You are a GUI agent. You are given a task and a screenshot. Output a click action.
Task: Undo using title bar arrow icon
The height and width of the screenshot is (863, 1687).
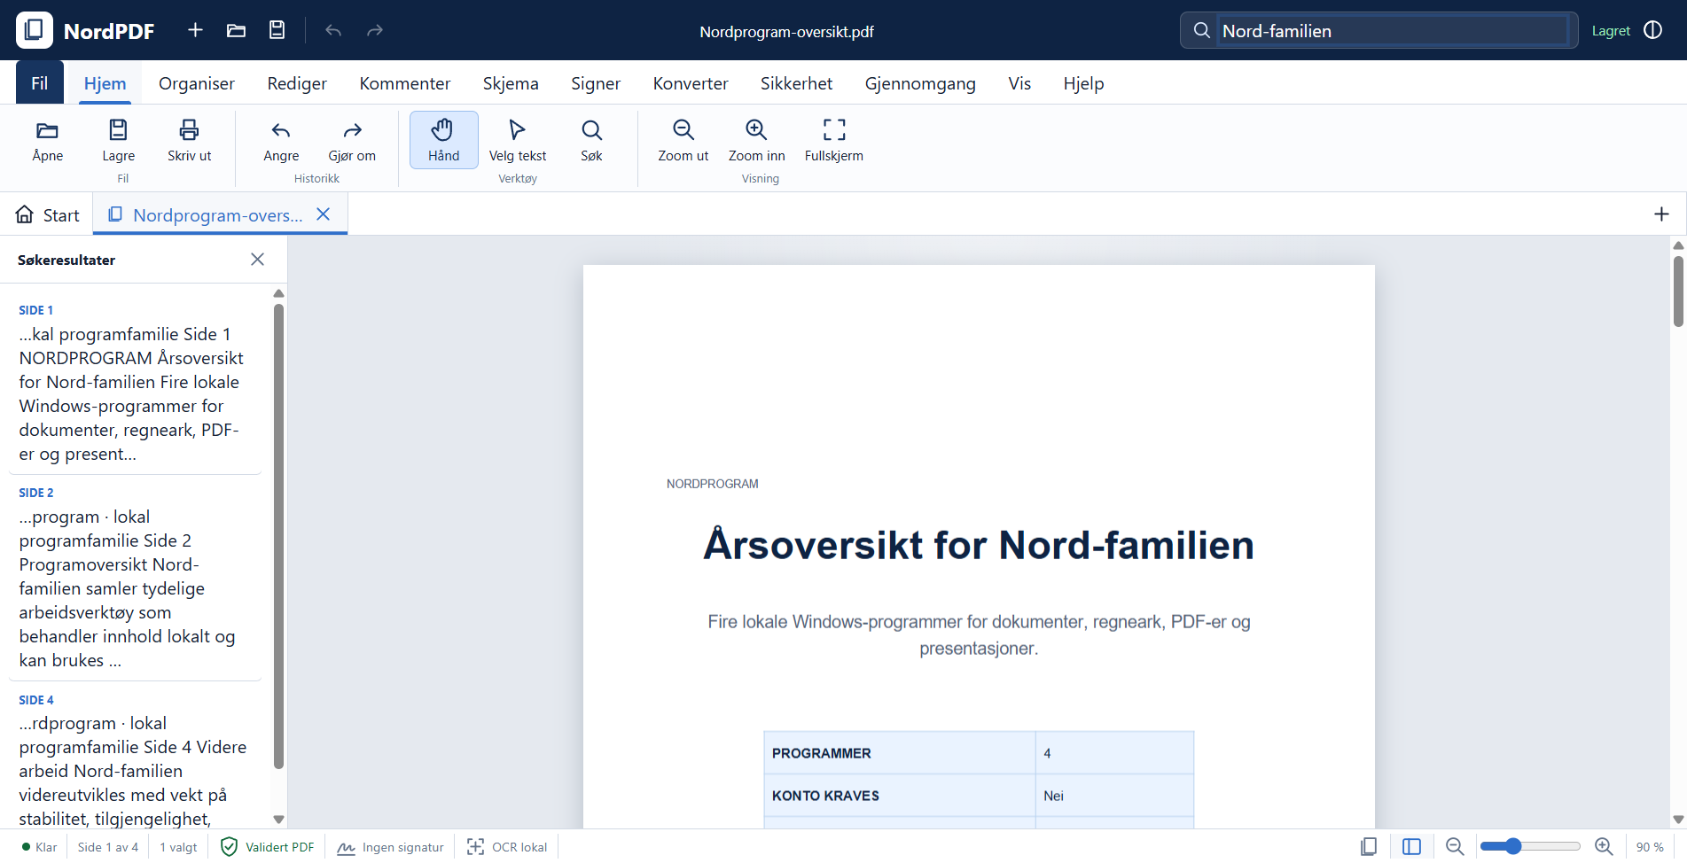tap(333, 30)
